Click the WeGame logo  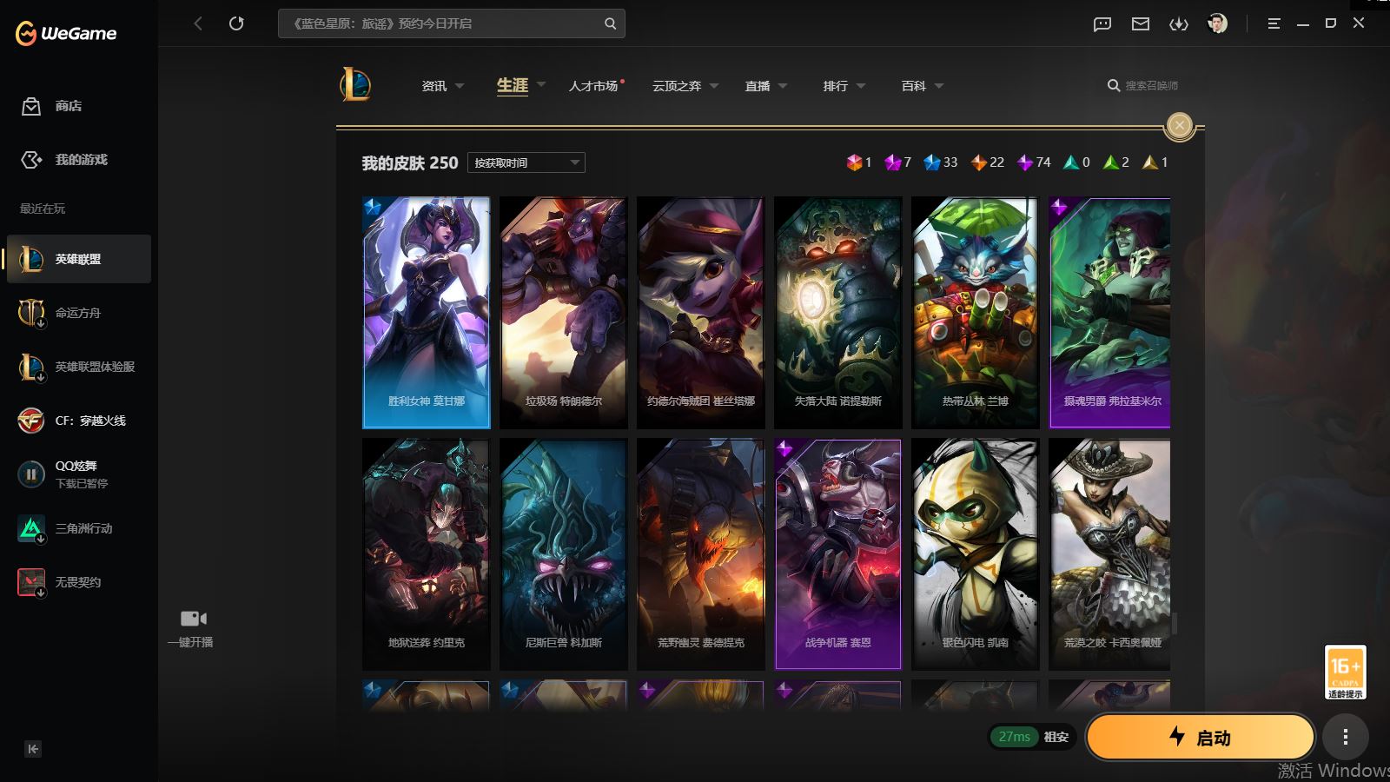pyautogui.click(x=66, y=34)
